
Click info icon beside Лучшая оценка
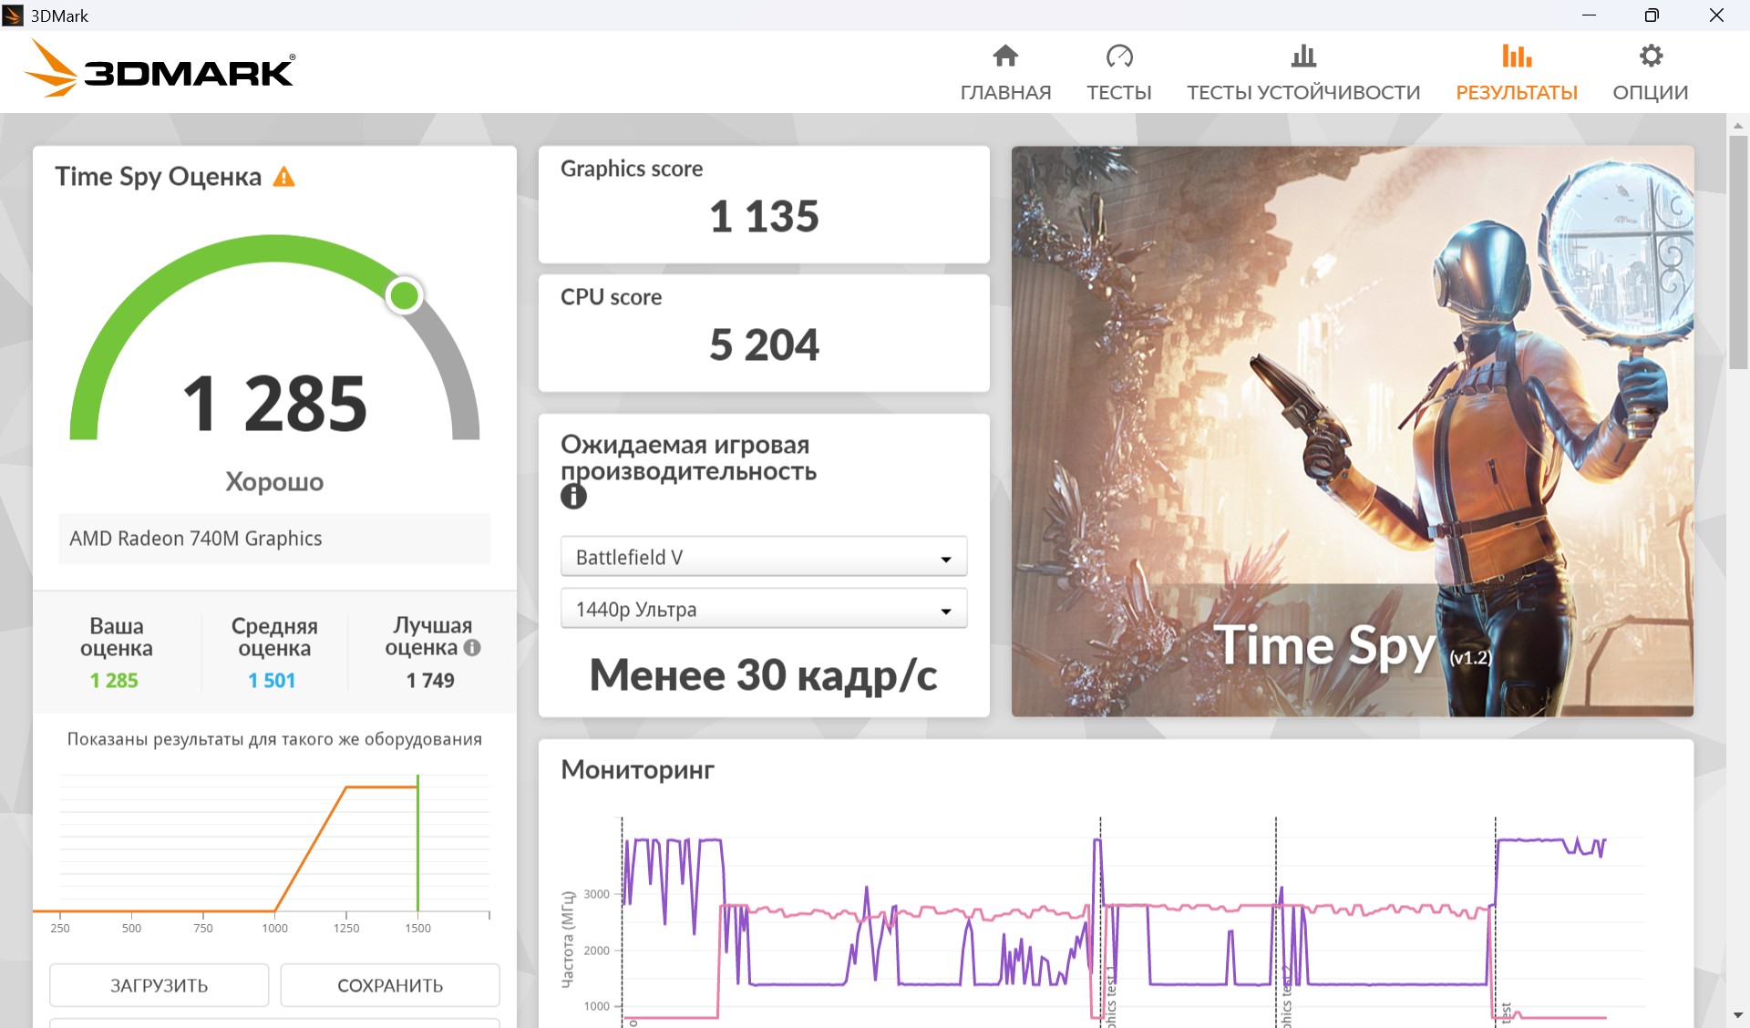tap(472, 648)
